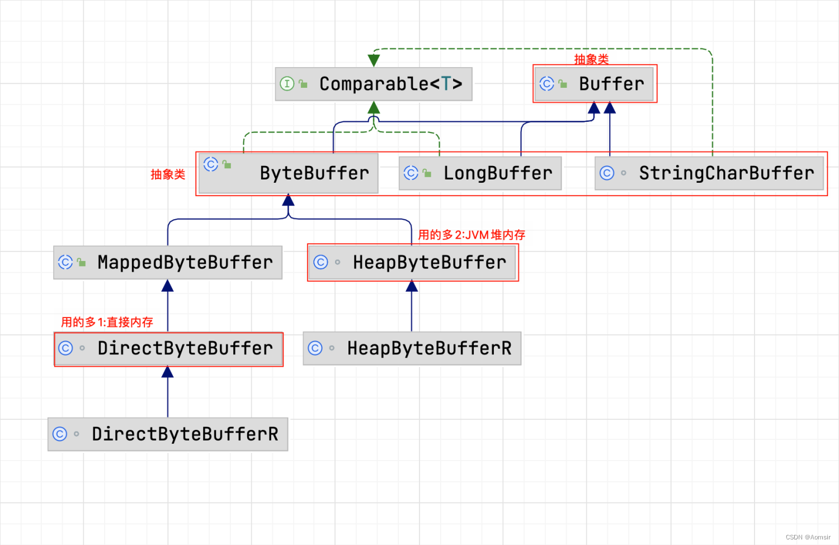
Task: Select the MappedByteBuffer text label
Action: [185, 263]
